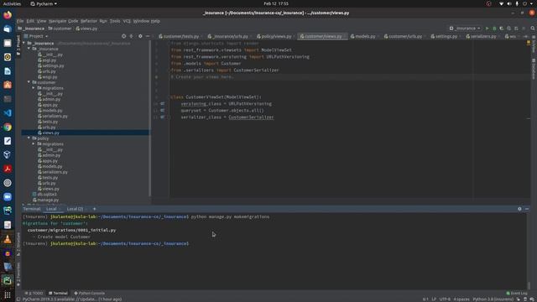The height and width of the screenshot is (302, 537).
Task: Open VLC media player from the dock
Action: point(8,239)
